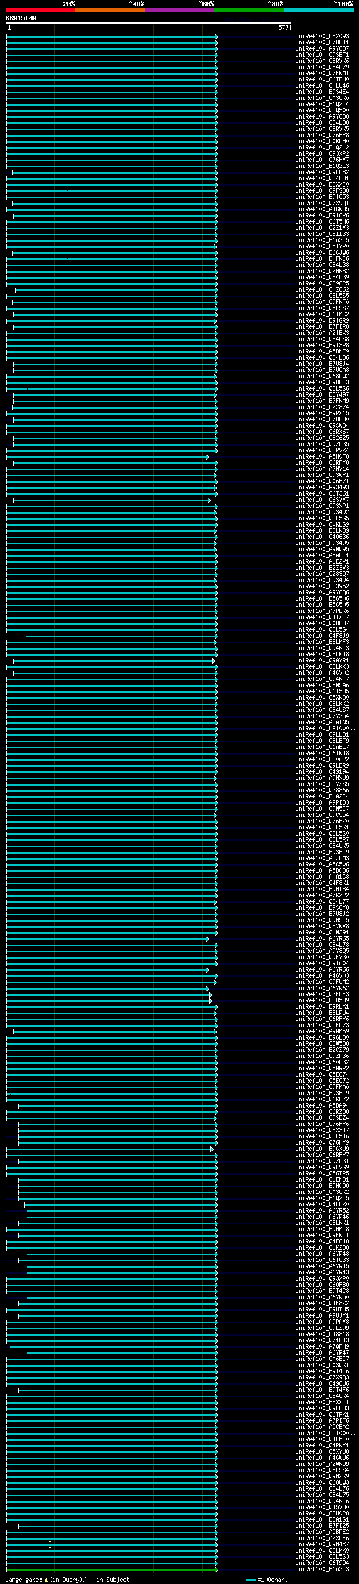359x1584 pixels.
Task: Open hit UniRef100_Q2Q500
Action: 321,111
